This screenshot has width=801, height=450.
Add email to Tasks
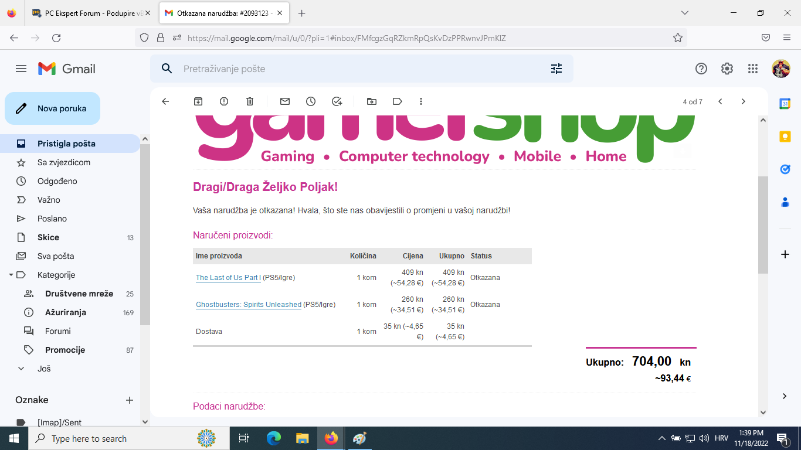point(337,101)
